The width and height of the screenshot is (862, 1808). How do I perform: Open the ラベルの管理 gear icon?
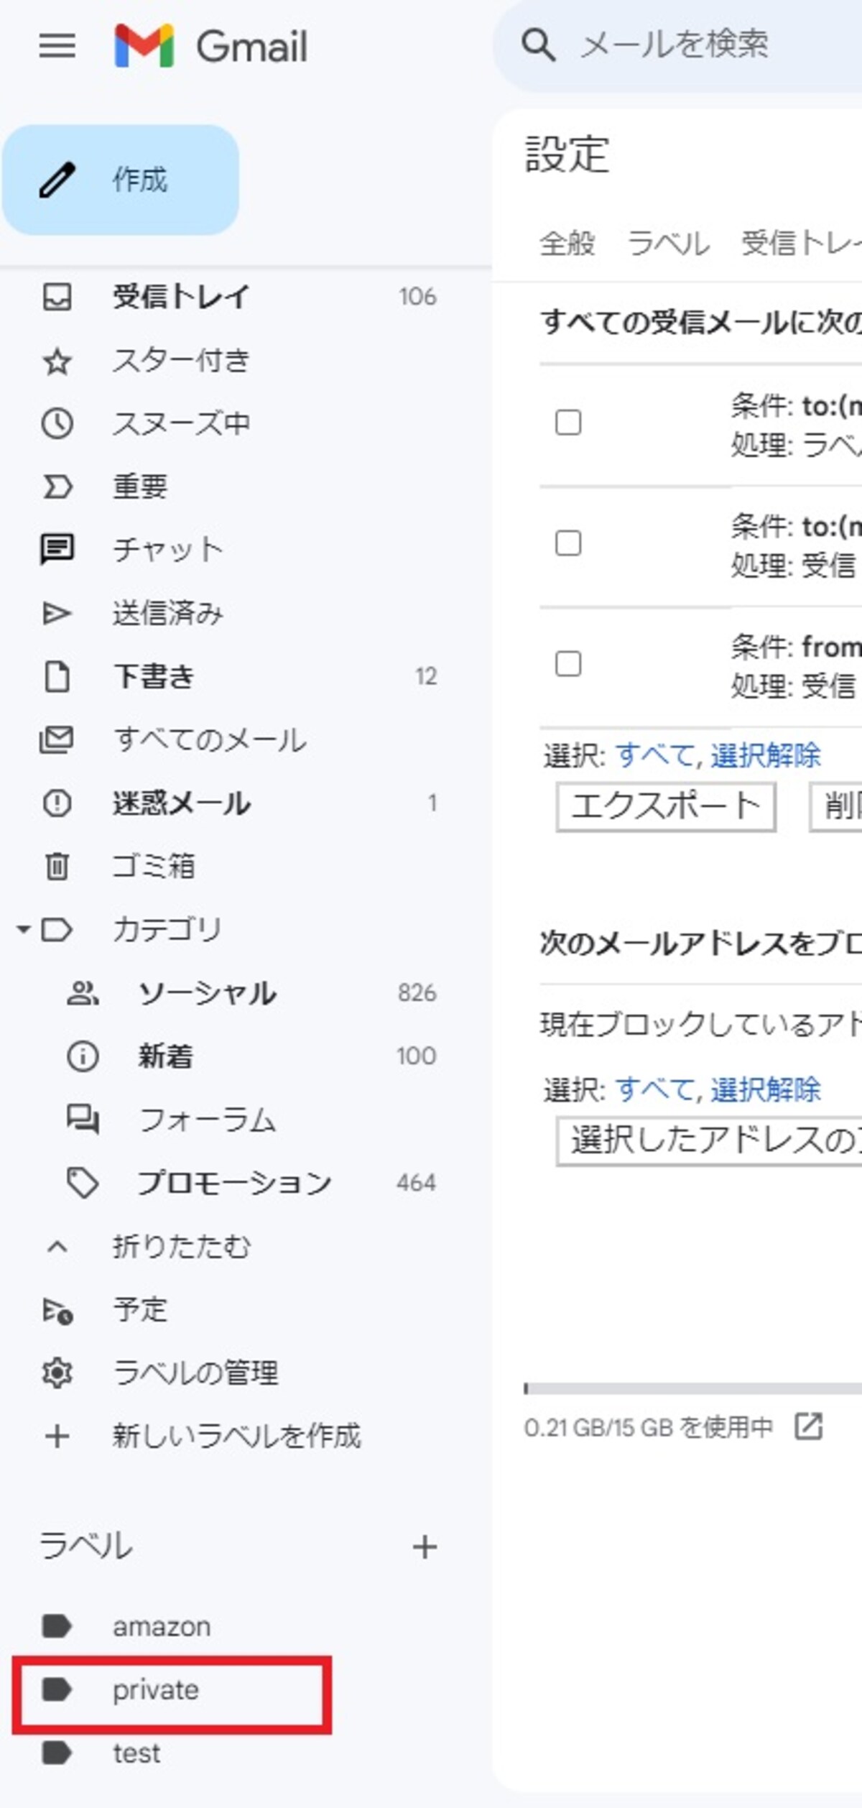(x=57, y=1373)
